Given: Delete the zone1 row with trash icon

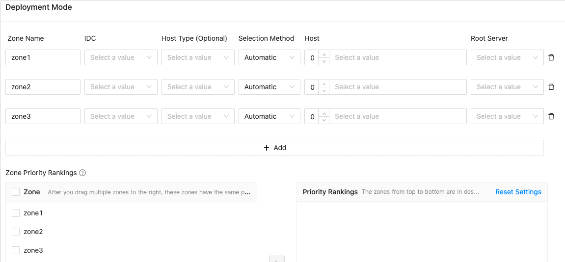Looking at the screenshot, I should (x=551, y=57).
